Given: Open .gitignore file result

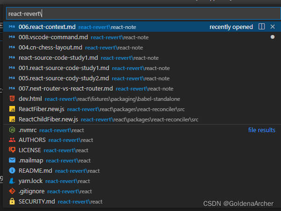Looking at the screenshot, I should pos(31,191).
